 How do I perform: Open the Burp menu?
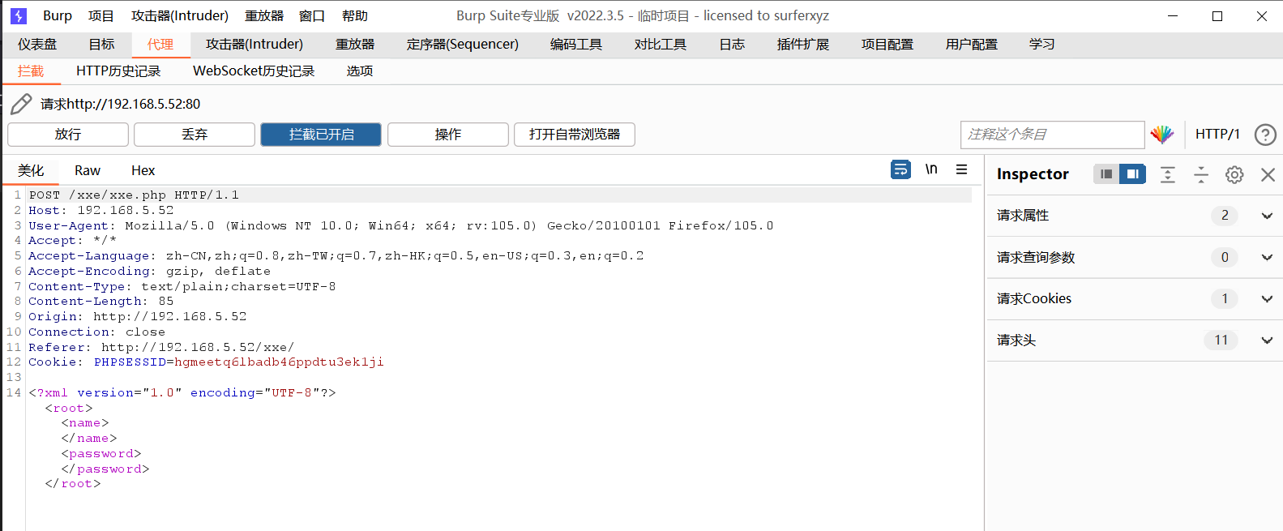(58, 15)
